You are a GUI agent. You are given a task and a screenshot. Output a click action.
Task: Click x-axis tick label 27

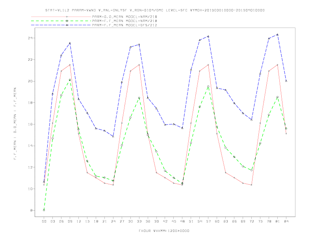(122, 221)
